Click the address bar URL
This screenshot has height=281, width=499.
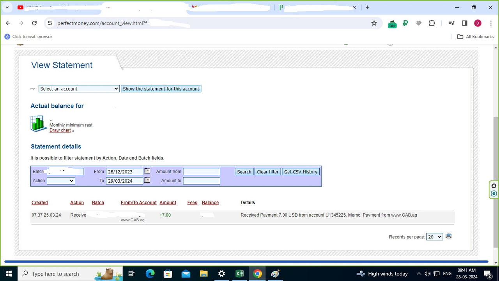coord(104,23)
